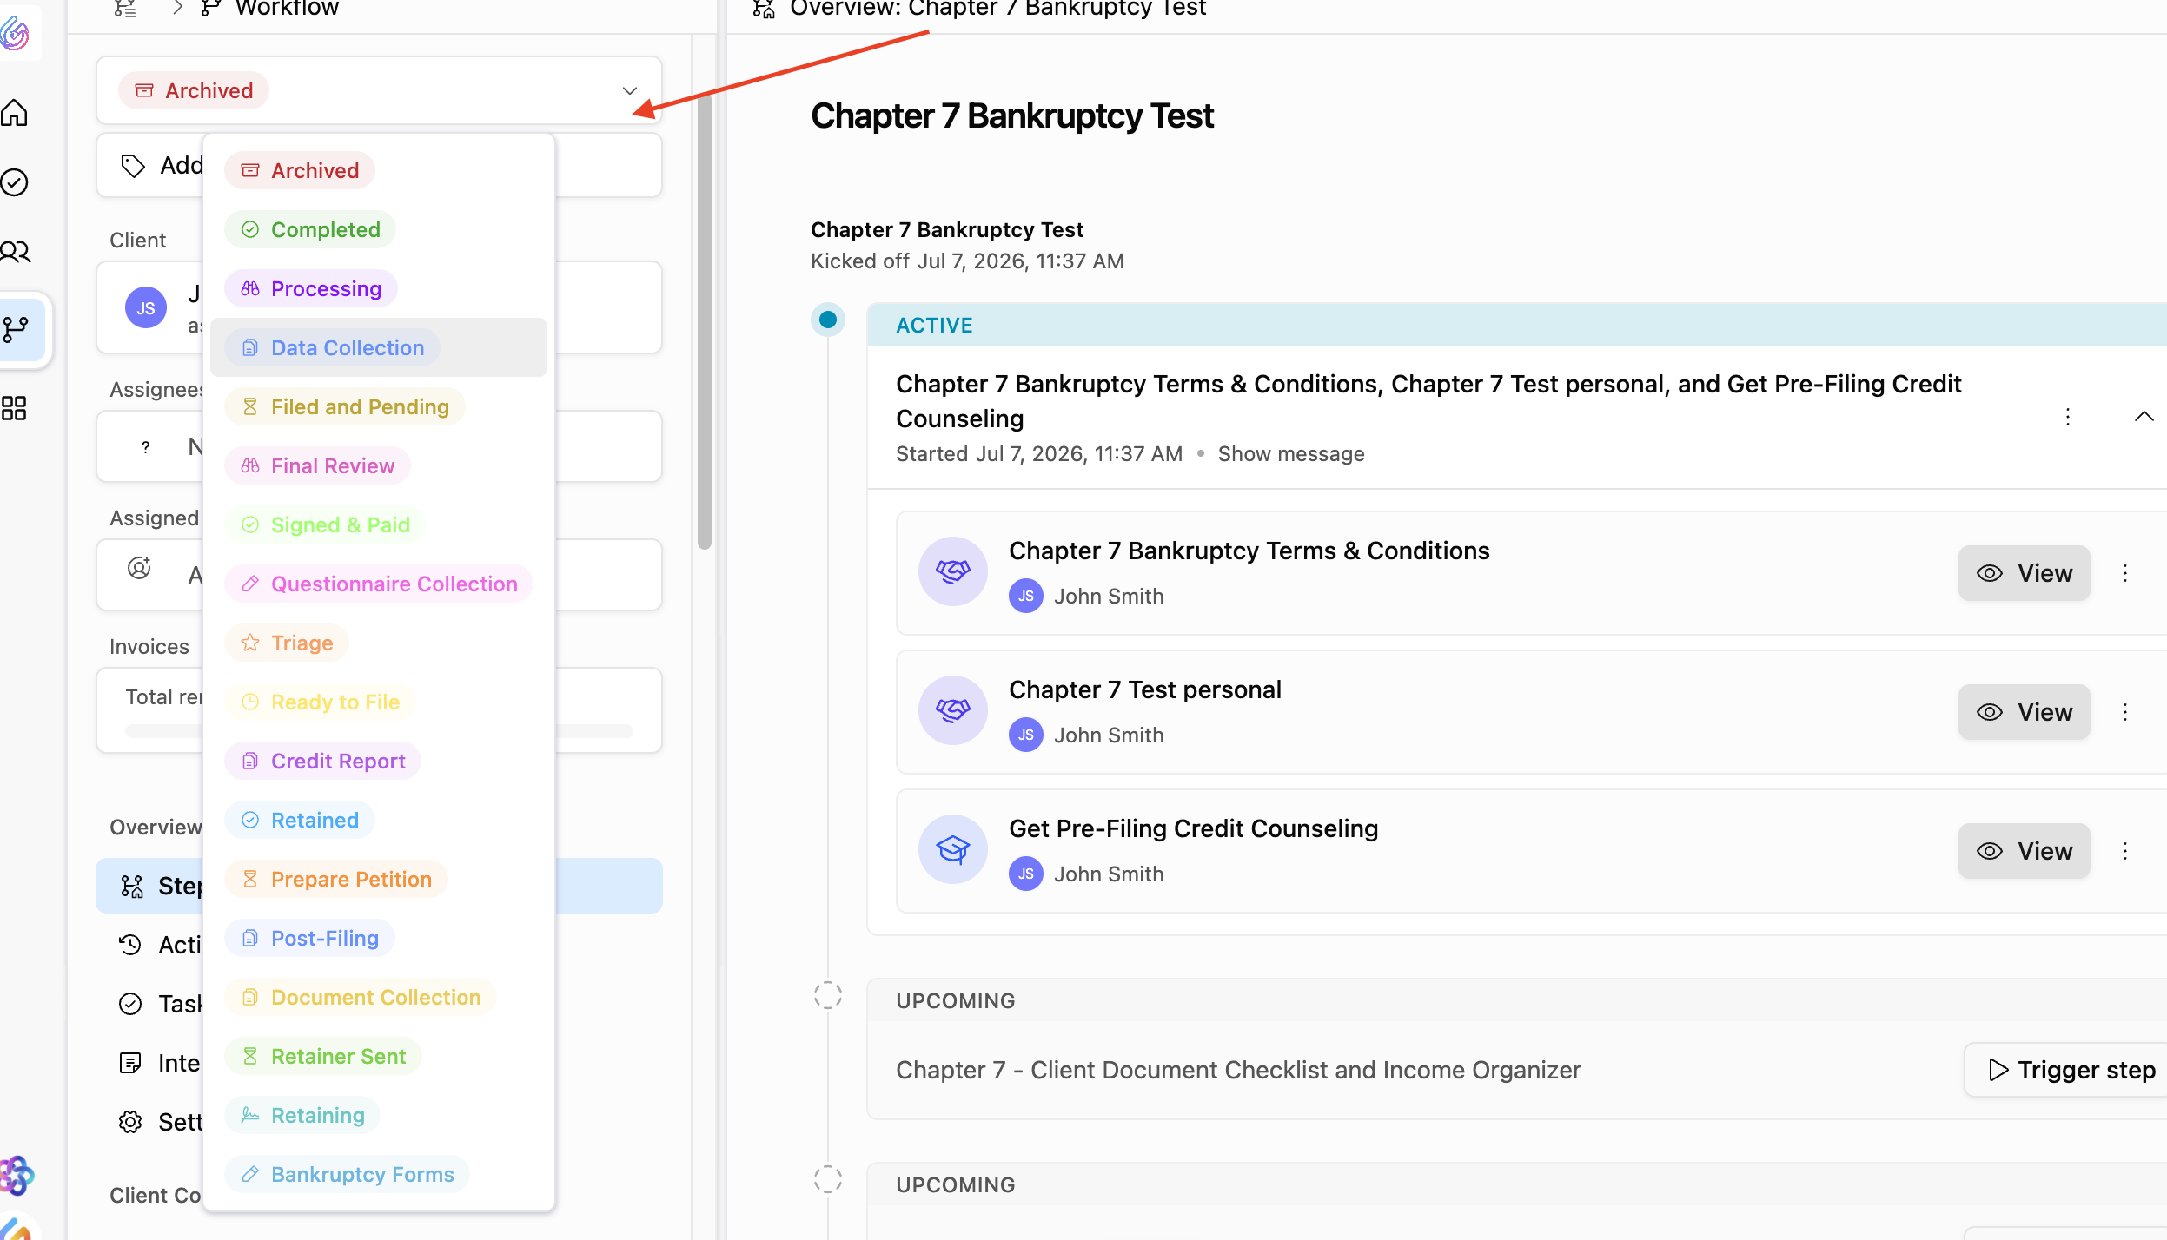Click Trigger step for Client Document Checklist
Viewport: 2167px width, 1240px height.
2071,1070
